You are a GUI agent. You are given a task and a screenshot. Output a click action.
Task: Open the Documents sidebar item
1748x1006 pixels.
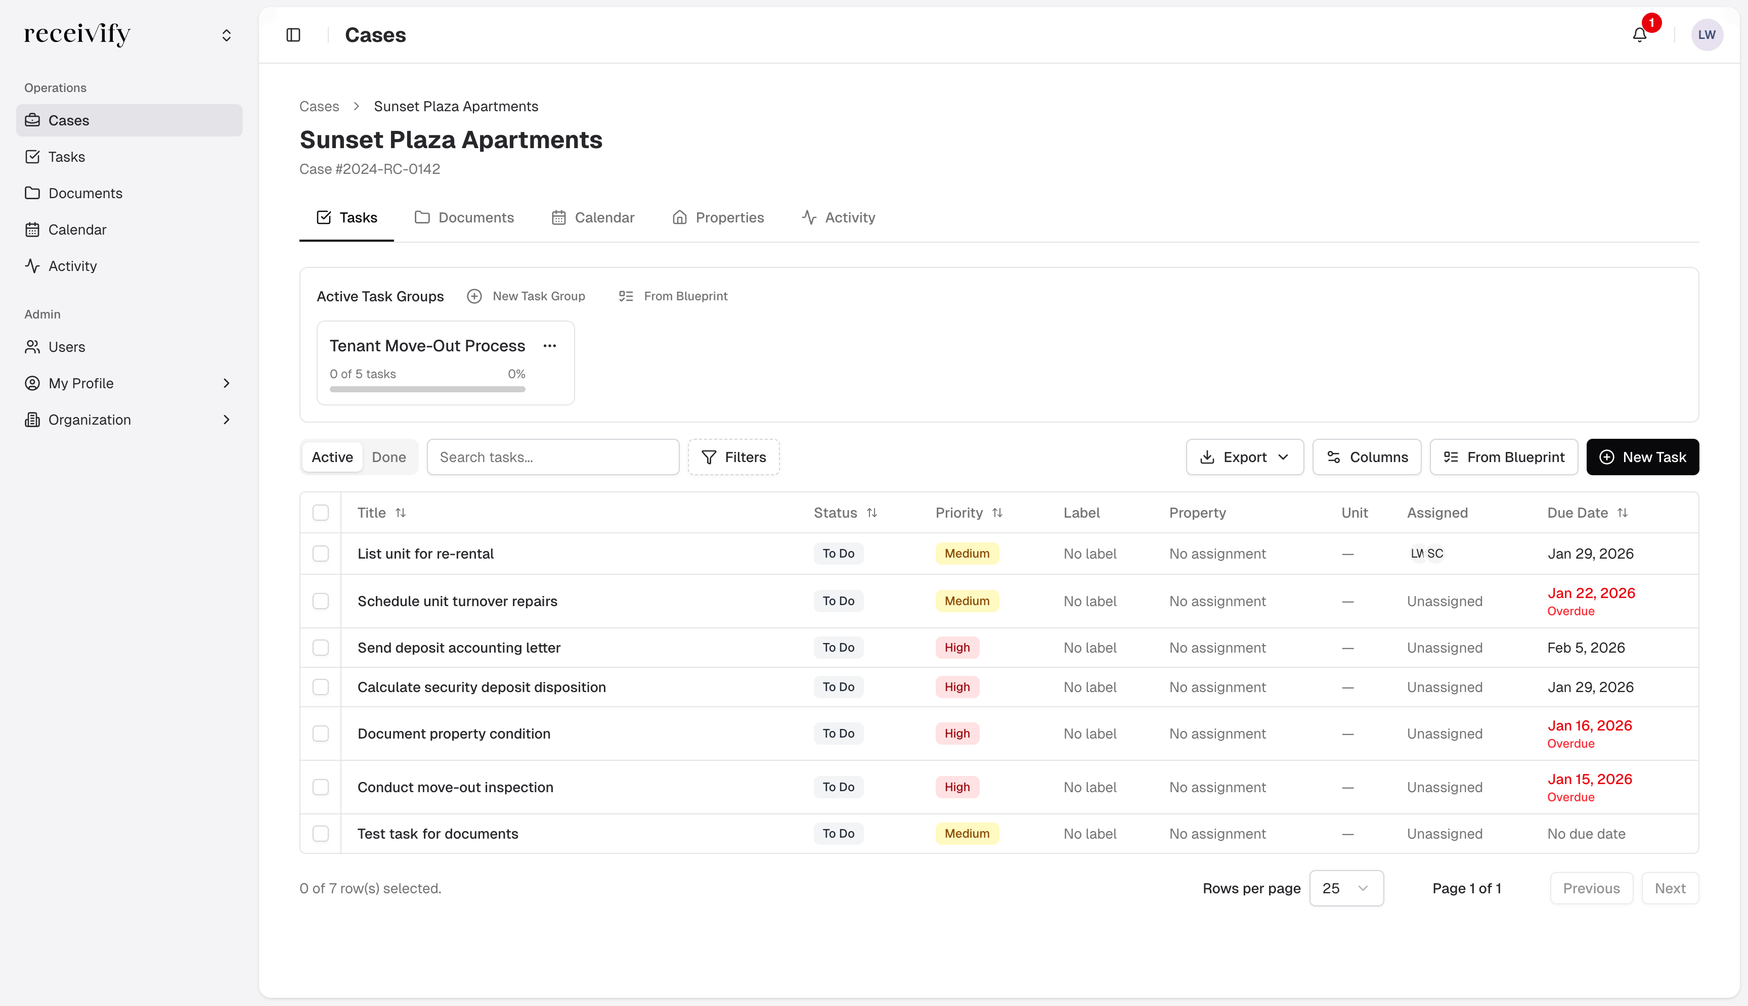click(x=85, y=193)
